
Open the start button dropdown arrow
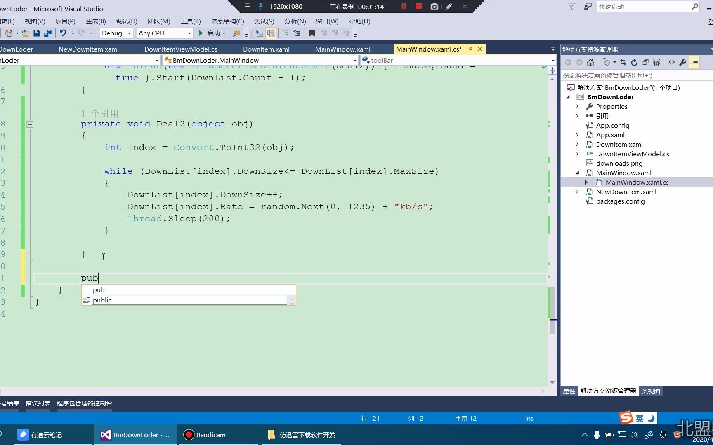coord(224,33)
